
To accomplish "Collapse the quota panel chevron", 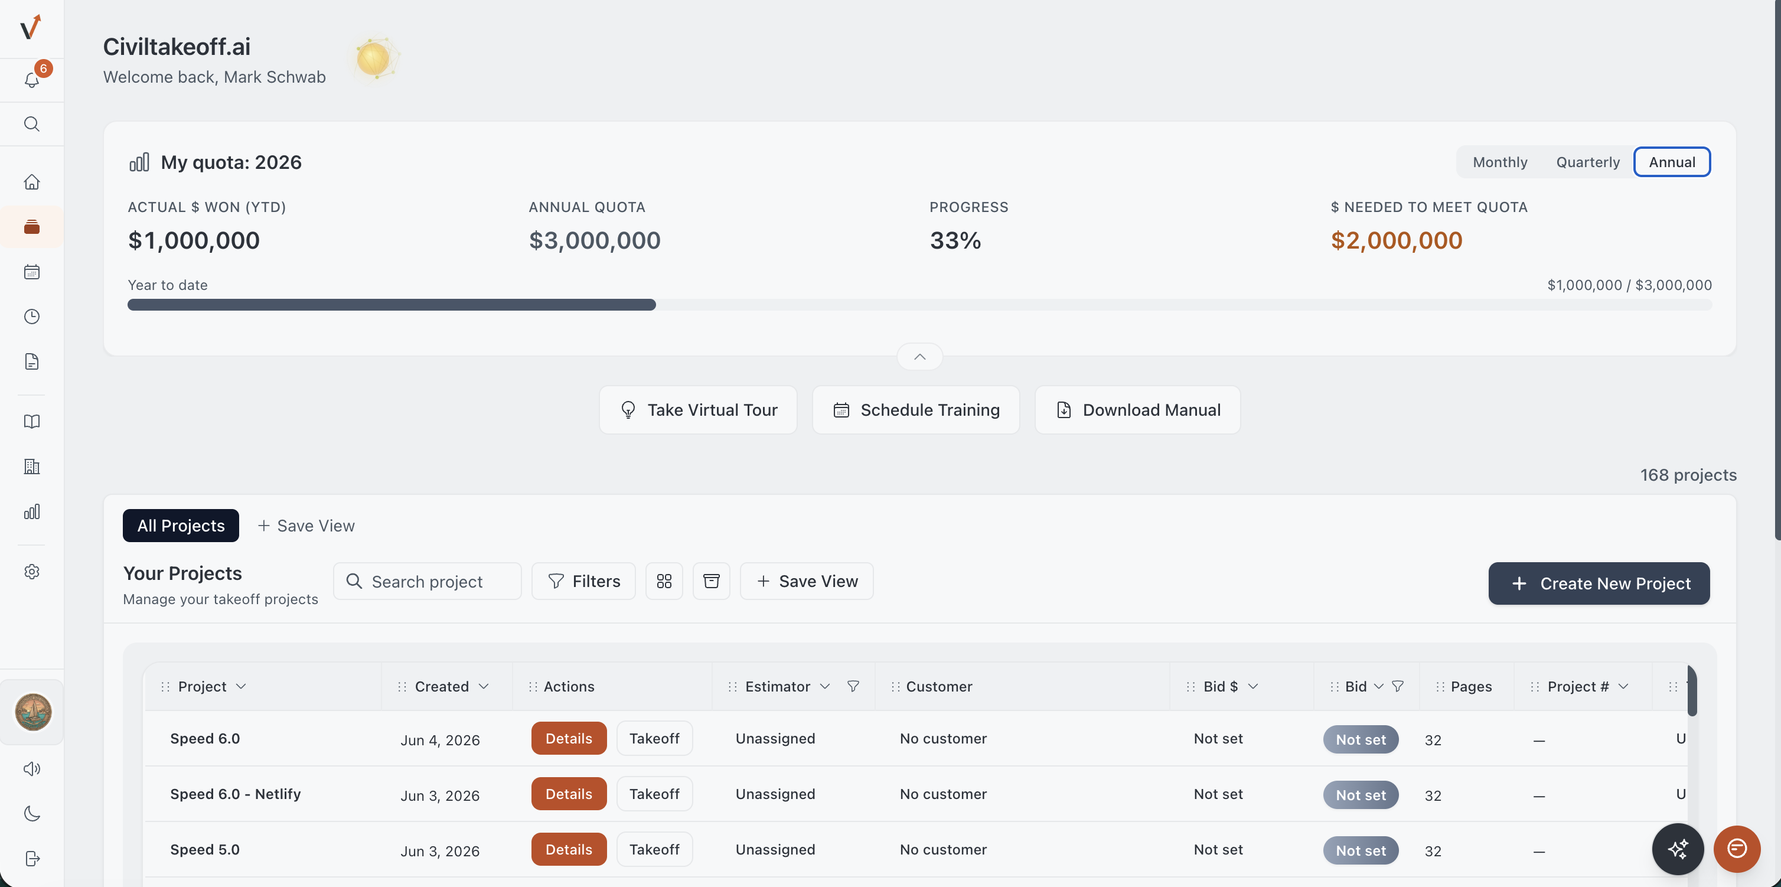I will pos(919,357).
